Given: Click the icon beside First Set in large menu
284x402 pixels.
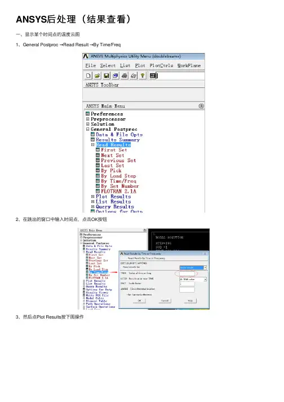Looking at the screenshot, I should (x=98, y=150).
